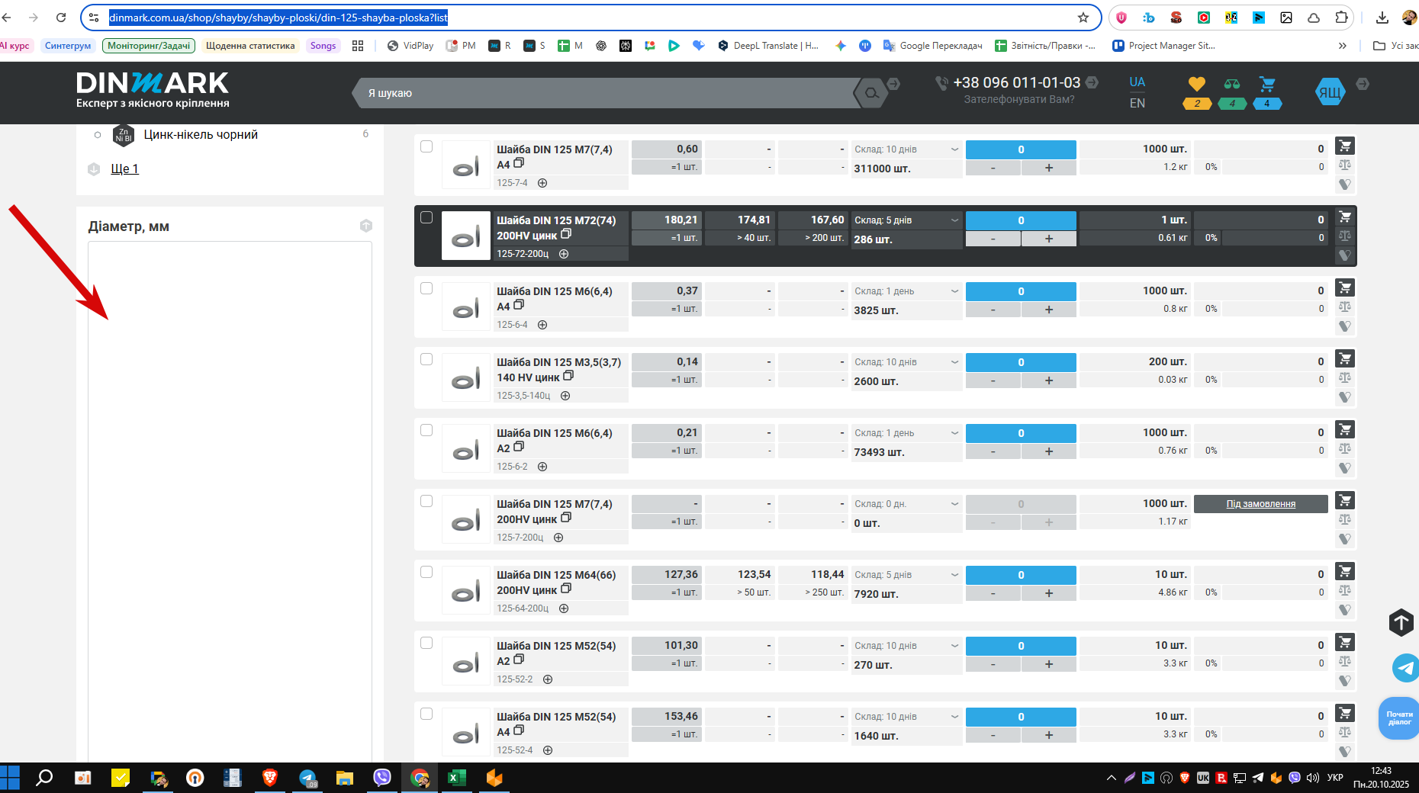The width and height of the screenshot is (1419, 793).
Task: Click the scroll-to-top arrow button
Action: (x=1401, y=622)
